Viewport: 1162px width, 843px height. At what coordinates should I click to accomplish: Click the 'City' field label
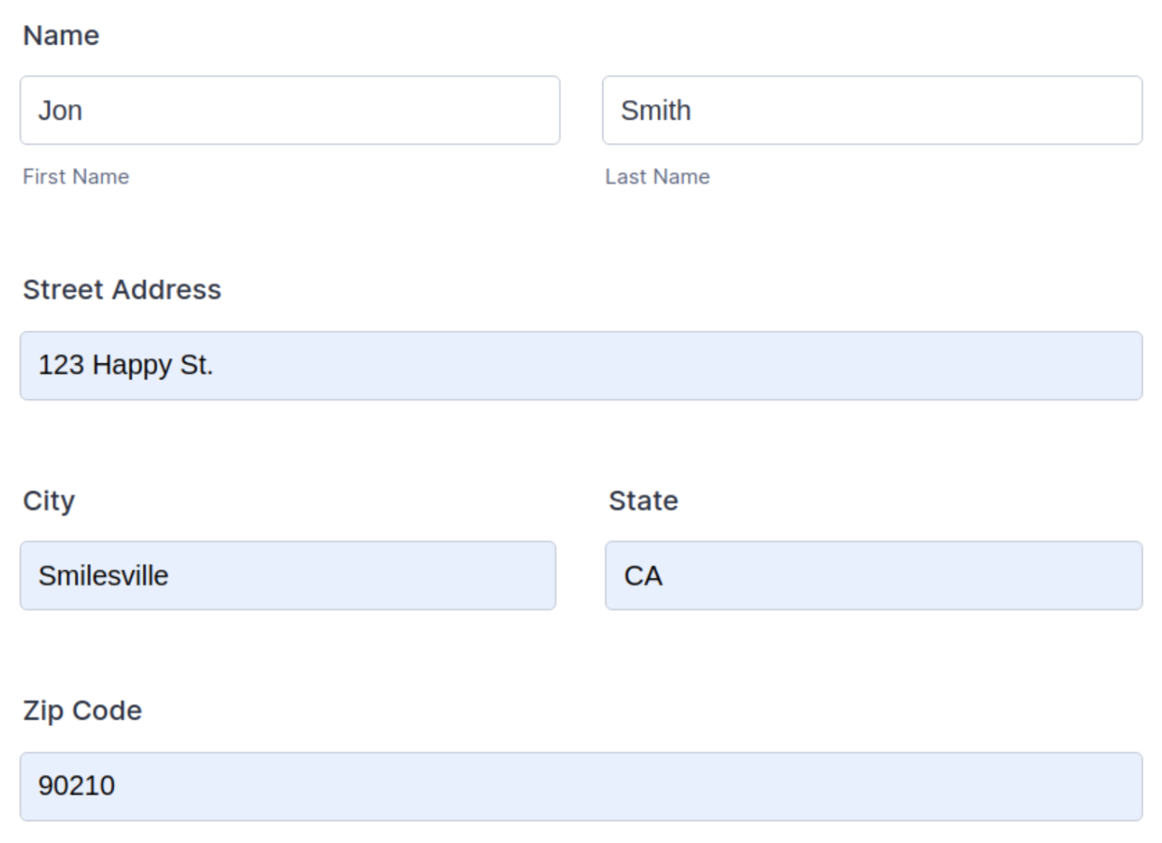[48, 501]
